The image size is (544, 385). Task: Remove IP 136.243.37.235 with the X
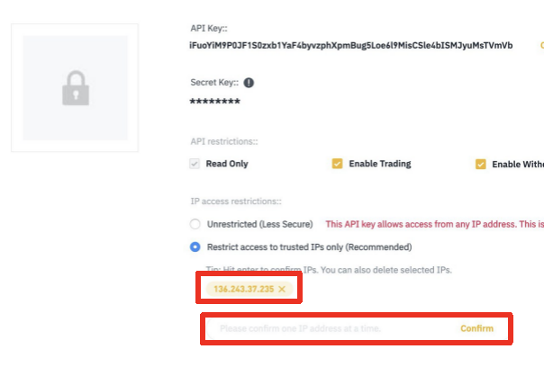(x=282, y=289)
